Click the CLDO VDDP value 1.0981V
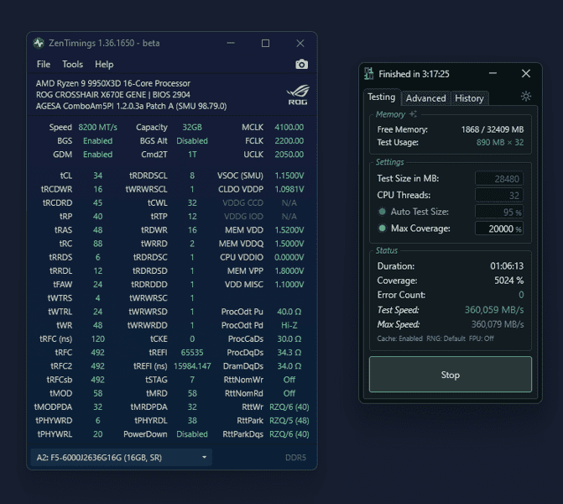The width and height of the screenshot is (563, 504). 289,190
